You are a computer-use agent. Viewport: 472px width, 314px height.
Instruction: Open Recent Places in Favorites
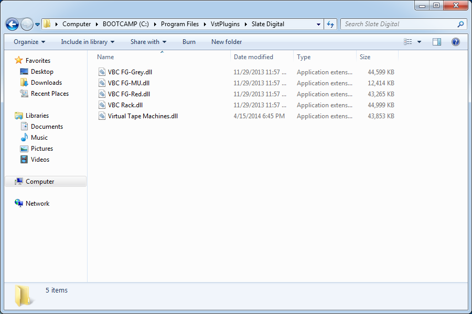pyautogui.click(x=50, y=94)
